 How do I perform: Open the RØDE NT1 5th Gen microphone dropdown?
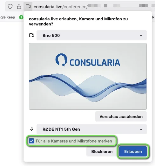pyautogui.click(x=91, y=129)
